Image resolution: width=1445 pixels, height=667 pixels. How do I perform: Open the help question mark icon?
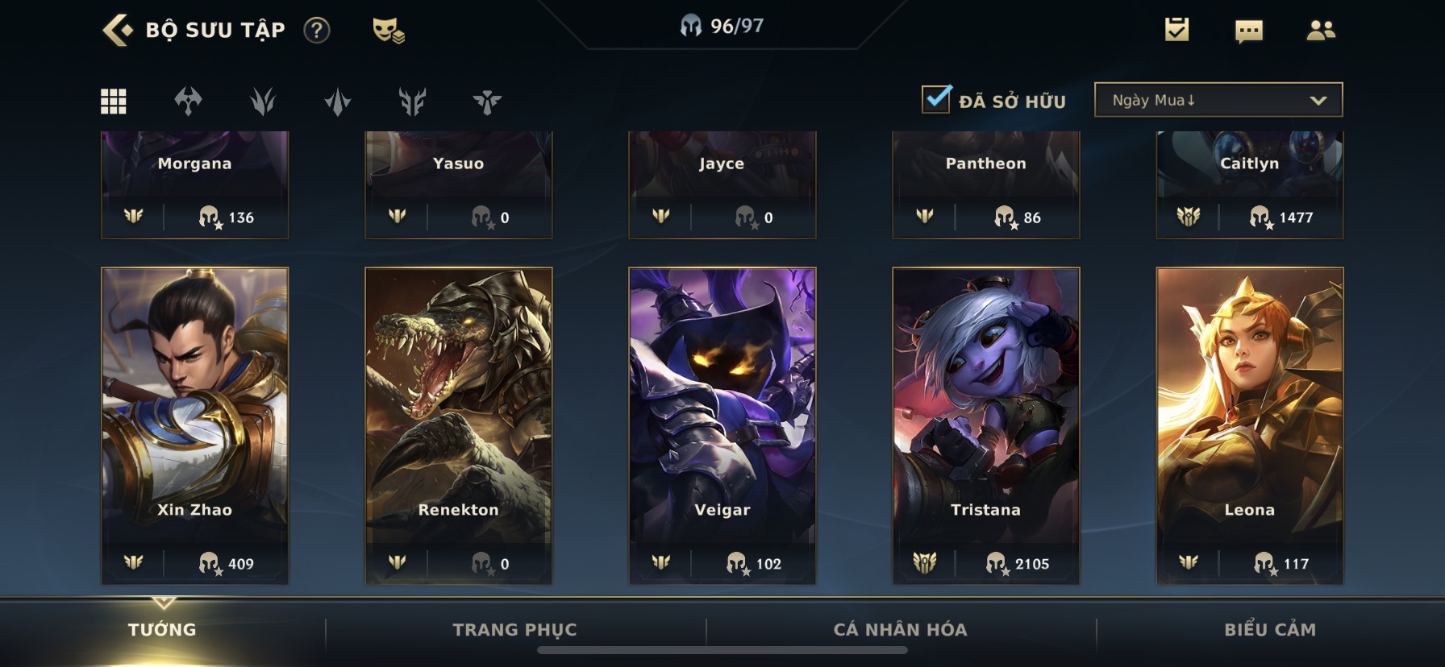(x=317, y=31)
